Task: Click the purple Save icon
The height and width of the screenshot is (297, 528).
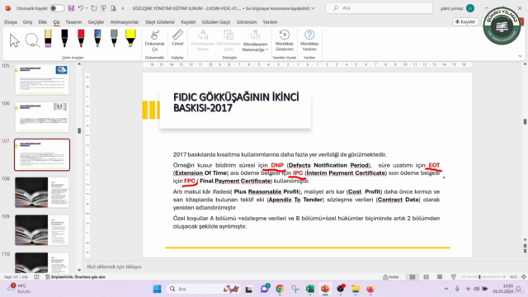Action: click(71, 8)
